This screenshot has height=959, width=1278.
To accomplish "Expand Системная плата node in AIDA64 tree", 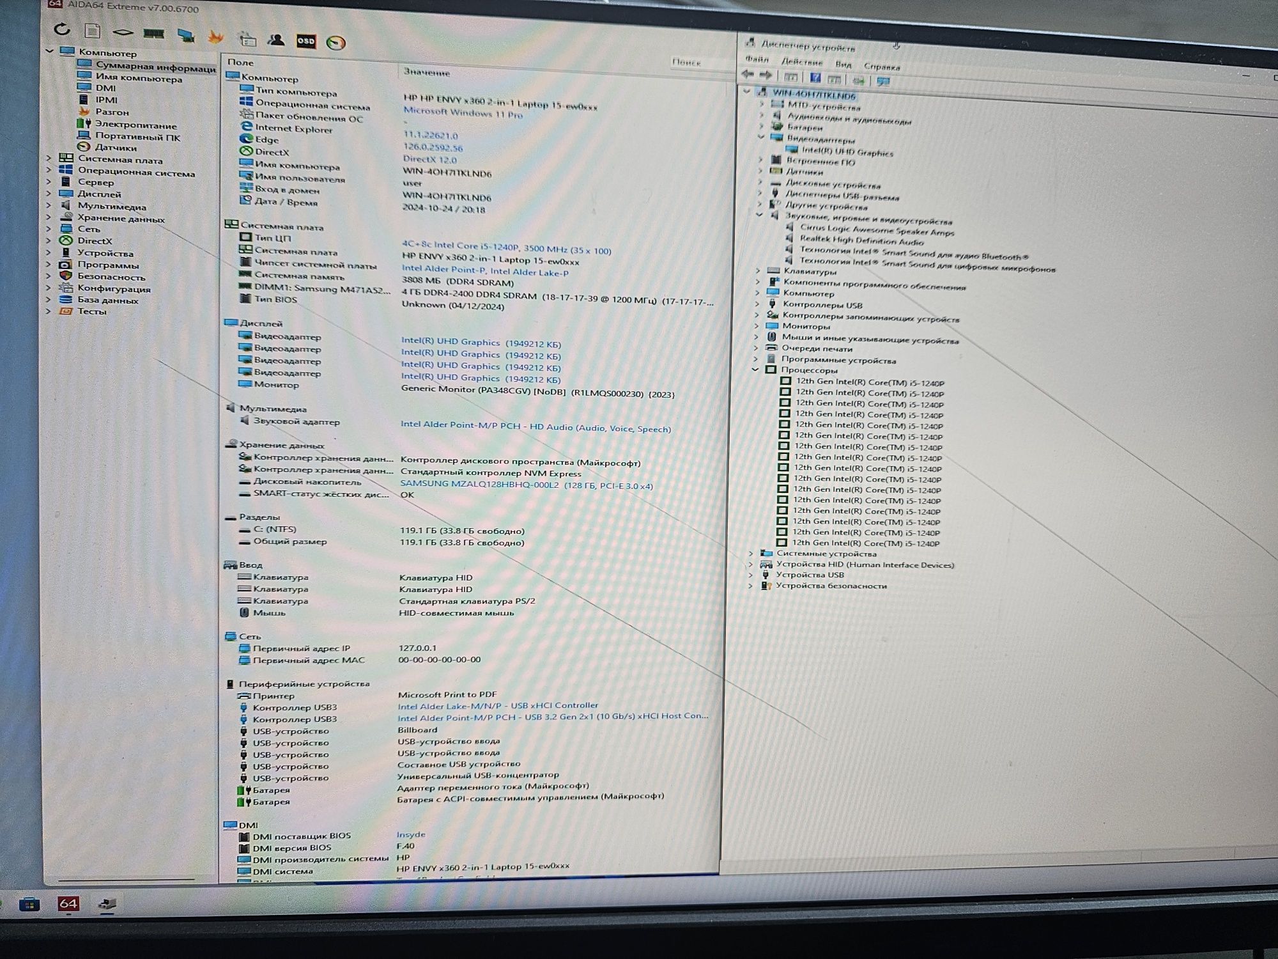I will [x=49, y=158].
